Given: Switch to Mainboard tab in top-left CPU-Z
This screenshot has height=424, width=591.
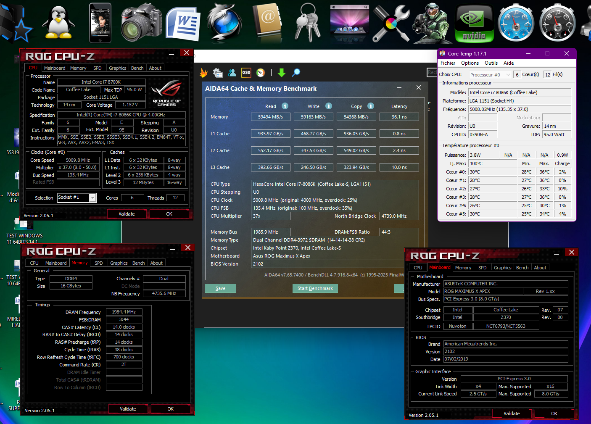Looking at the screenshot, I should click(x=55, y=68).
